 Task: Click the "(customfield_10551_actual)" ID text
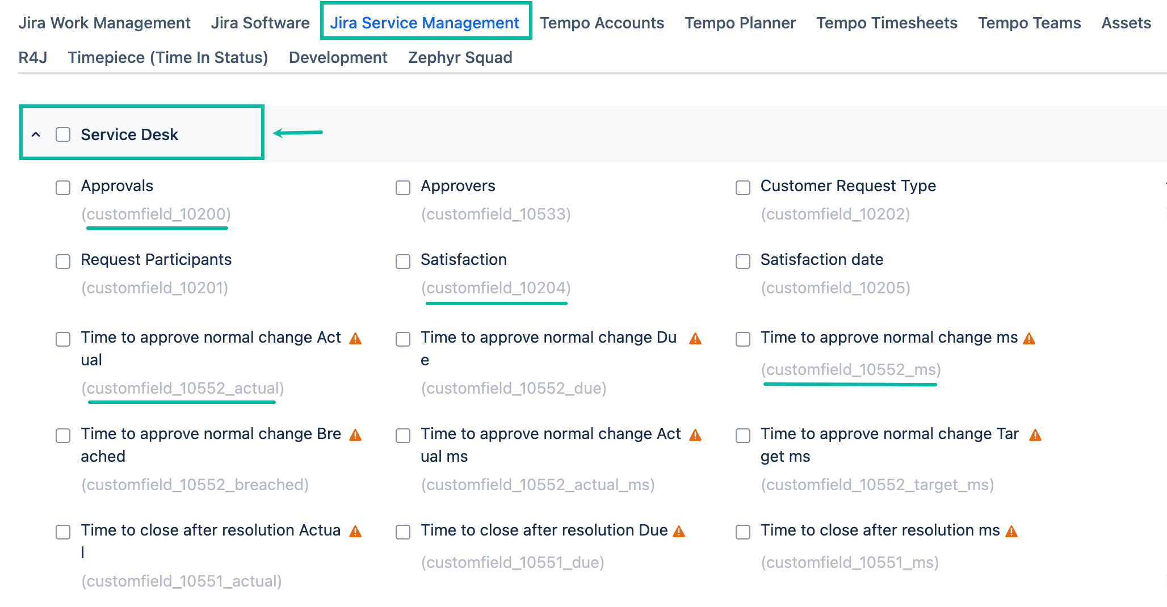click(182, 581)
